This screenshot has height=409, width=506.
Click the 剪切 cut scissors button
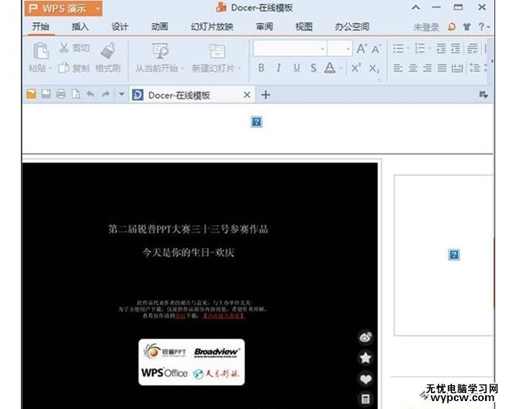[74, 48]
